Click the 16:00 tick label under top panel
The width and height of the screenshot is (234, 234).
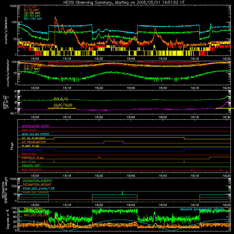click(163, 59)
